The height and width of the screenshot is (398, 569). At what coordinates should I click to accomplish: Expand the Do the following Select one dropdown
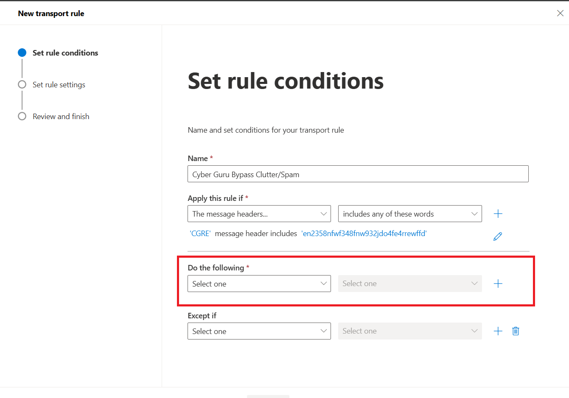point(259,284)
